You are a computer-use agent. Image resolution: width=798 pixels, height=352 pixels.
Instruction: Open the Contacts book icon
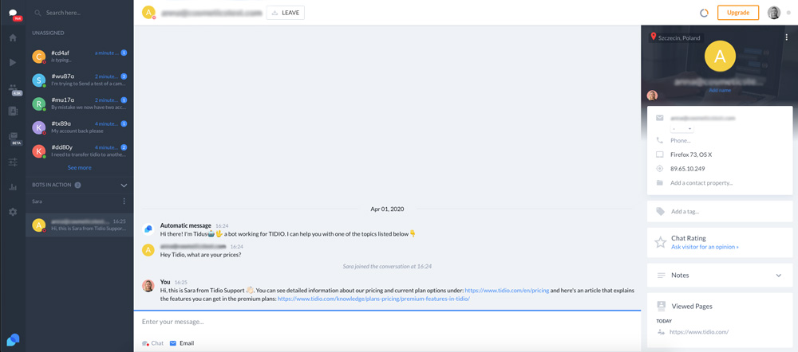tap(13, 111)
